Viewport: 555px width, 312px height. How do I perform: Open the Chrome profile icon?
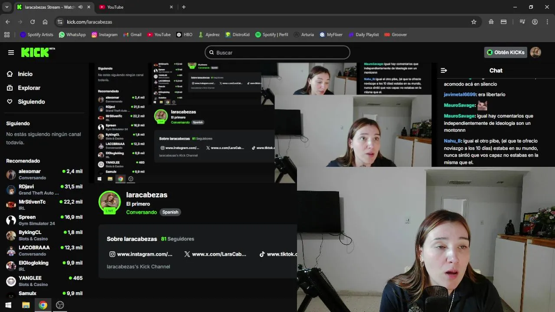click(x=535, y=22)
